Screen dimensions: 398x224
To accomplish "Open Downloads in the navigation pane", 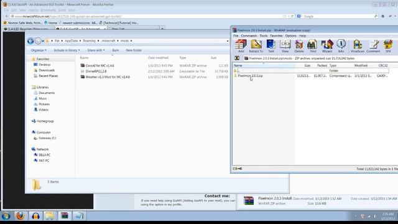I will pos(47,70).
